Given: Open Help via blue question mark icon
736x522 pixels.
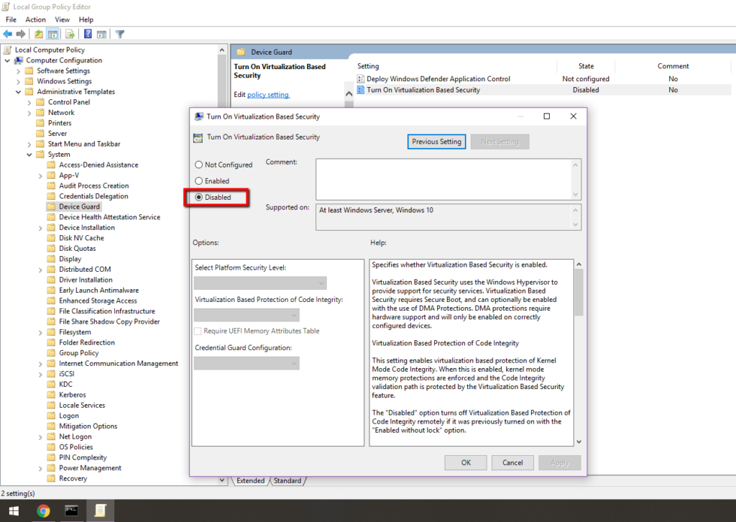Looking at the screenshot, I should coord(88,34).
